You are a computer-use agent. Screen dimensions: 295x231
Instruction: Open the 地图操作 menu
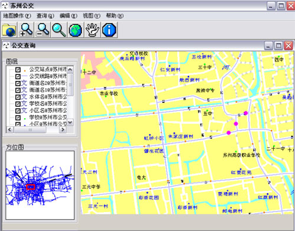click(17, 16)
